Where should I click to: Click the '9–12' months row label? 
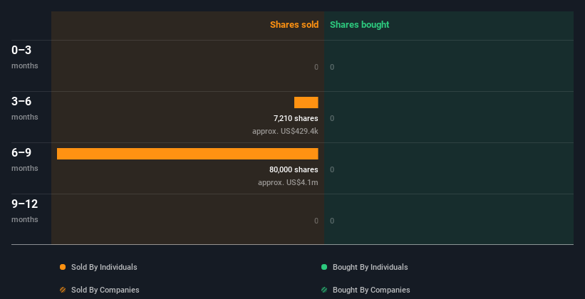point(25,204)
